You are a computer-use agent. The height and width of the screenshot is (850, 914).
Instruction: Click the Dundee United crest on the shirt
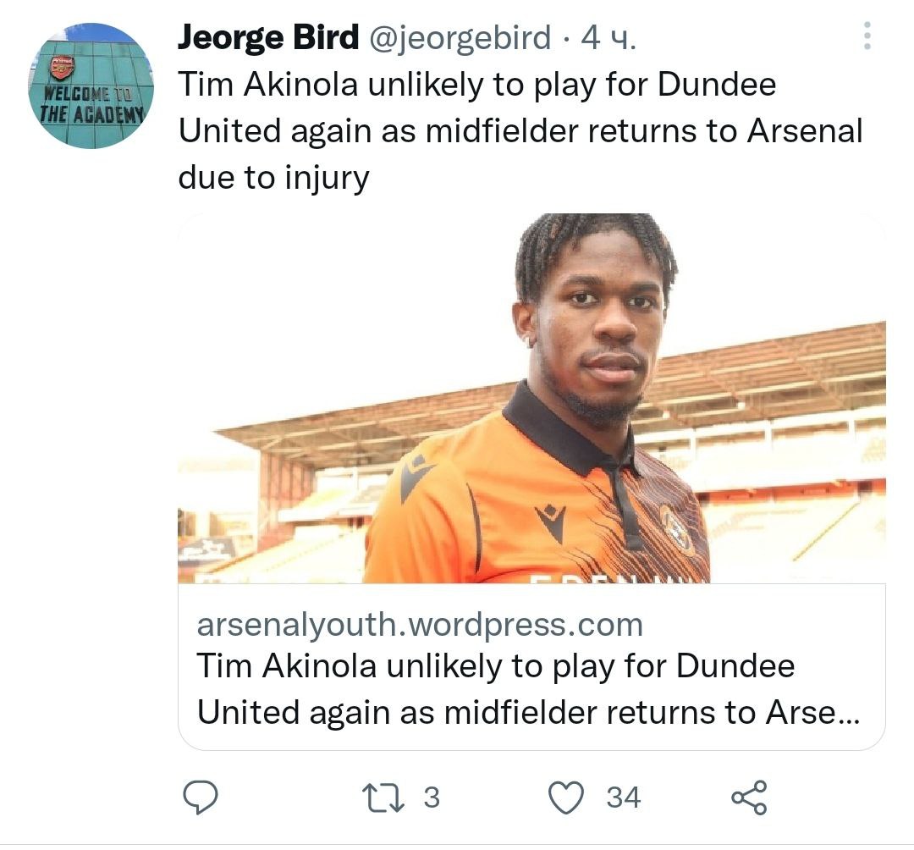pyautogui.click(x=677, y=530)
